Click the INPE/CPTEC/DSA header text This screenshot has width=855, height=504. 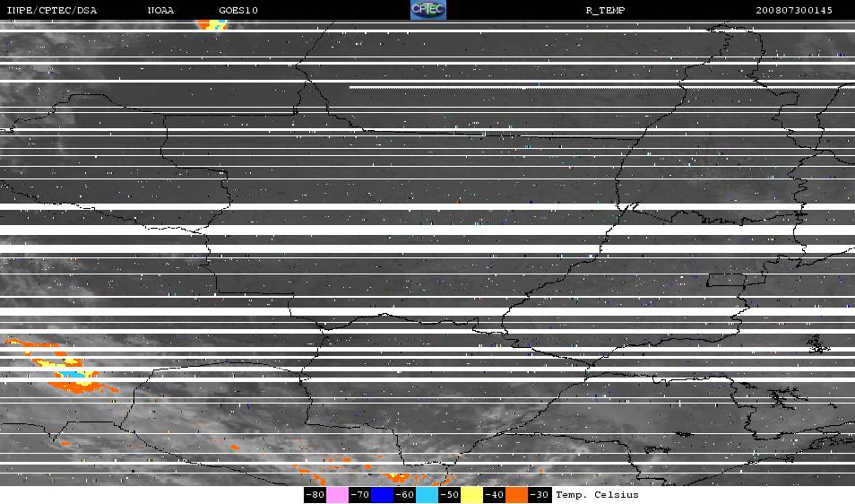click(x=51, y=11)
